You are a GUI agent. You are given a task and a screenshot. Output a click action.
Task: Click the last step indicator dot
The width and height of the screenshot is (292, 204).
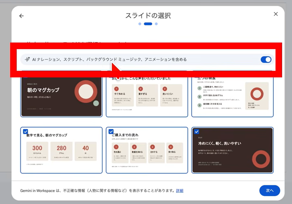coord(156,24)
